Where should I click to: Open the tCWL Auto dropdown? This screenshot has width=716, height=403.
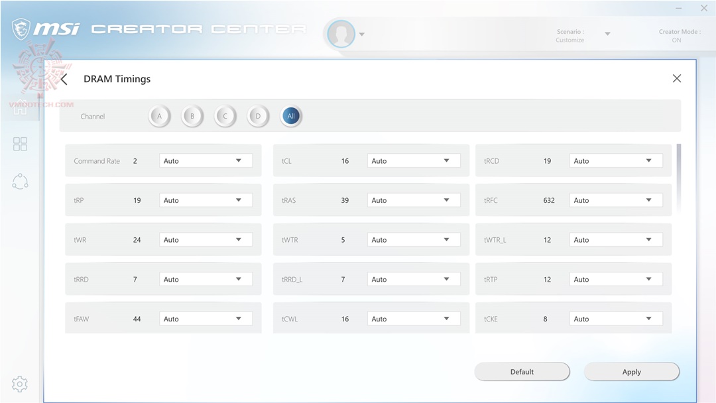414,319
